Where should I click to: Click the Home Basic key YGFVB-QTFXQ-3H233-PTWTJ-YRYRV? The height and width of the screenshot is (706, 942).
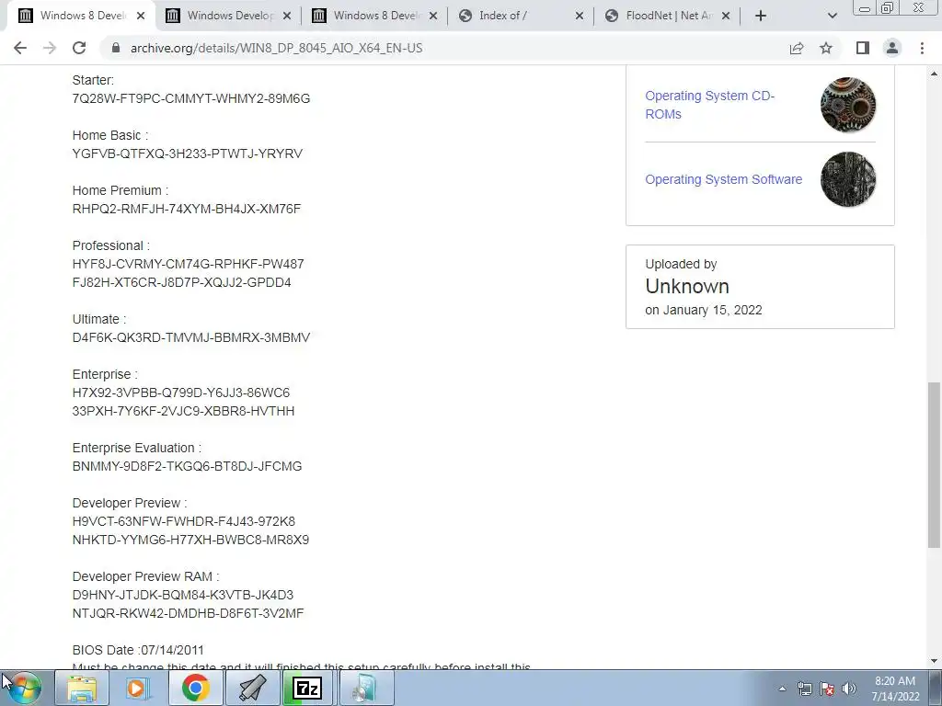click(x=188, y=154)
